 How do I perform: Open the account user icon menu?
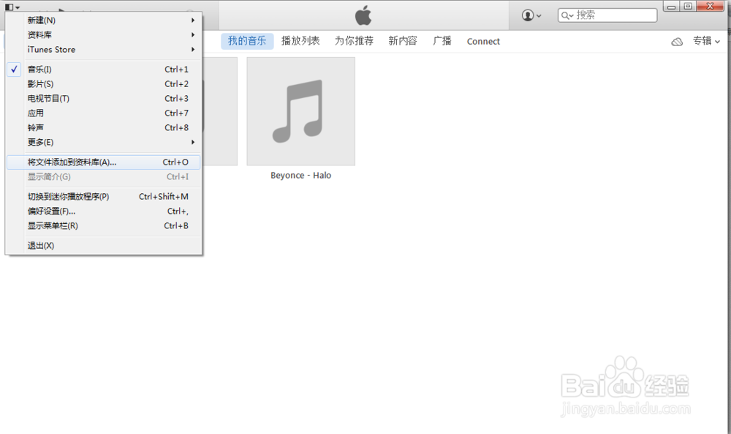pyautogui.click(x=531, y=15)
